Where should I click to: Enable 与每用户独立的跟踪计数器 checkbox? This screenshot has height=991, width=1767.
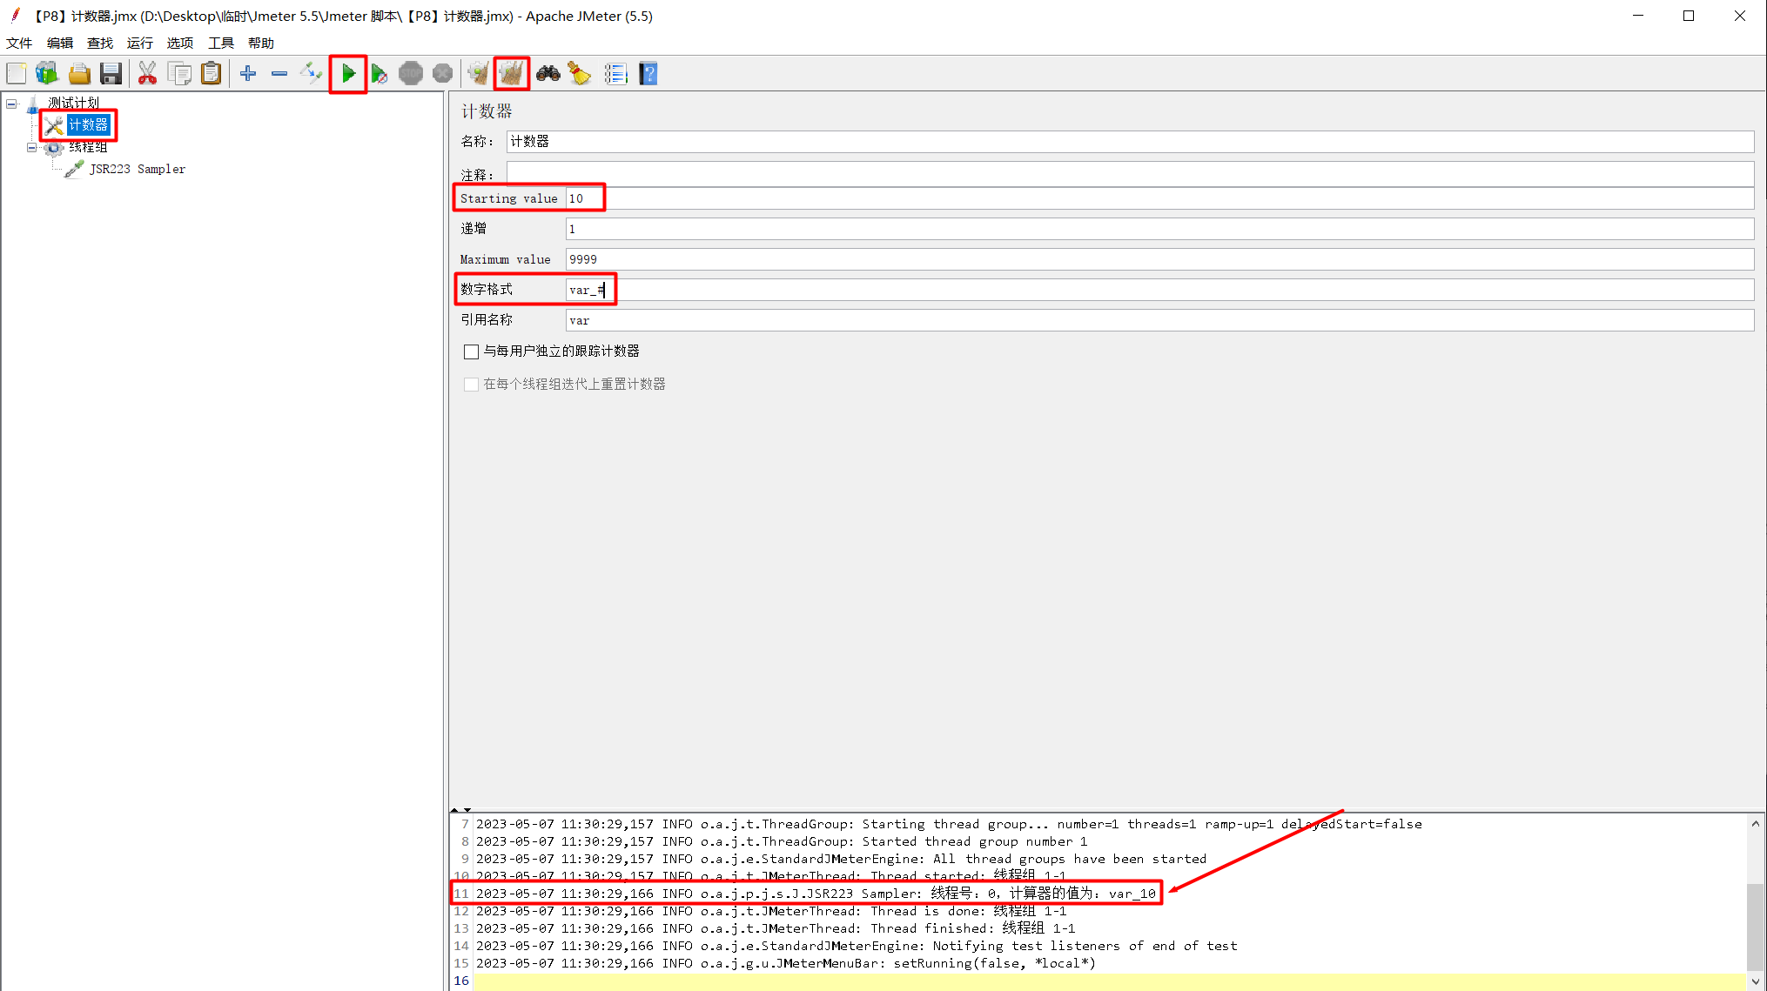click(471, 352)
